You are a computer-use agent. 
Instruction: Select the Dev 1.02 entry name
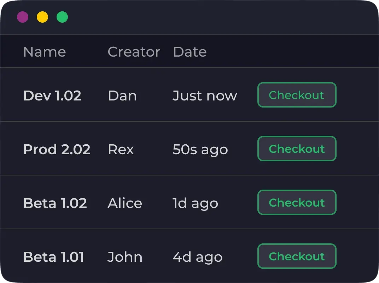pos(52,96)
